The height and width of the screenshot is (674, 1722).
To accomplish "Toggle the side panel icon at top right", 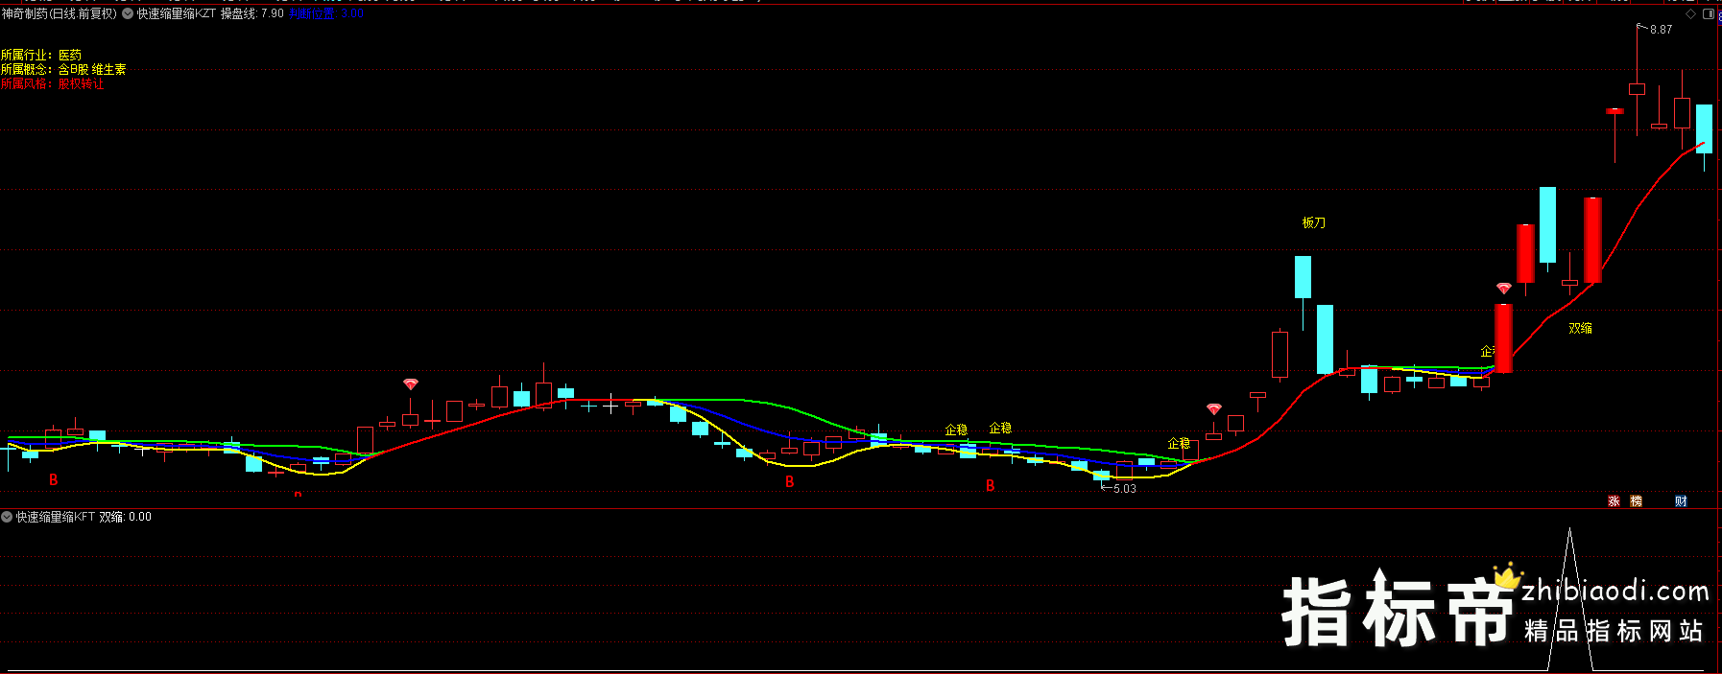I will pyautogui.click(x=1709, y=14).
